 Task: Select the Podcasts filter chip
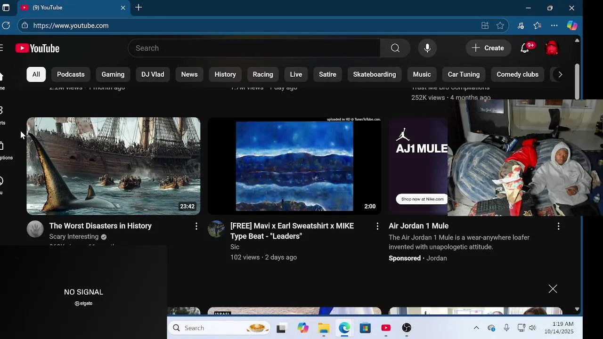pyautogui.click(x=71, y=74)
